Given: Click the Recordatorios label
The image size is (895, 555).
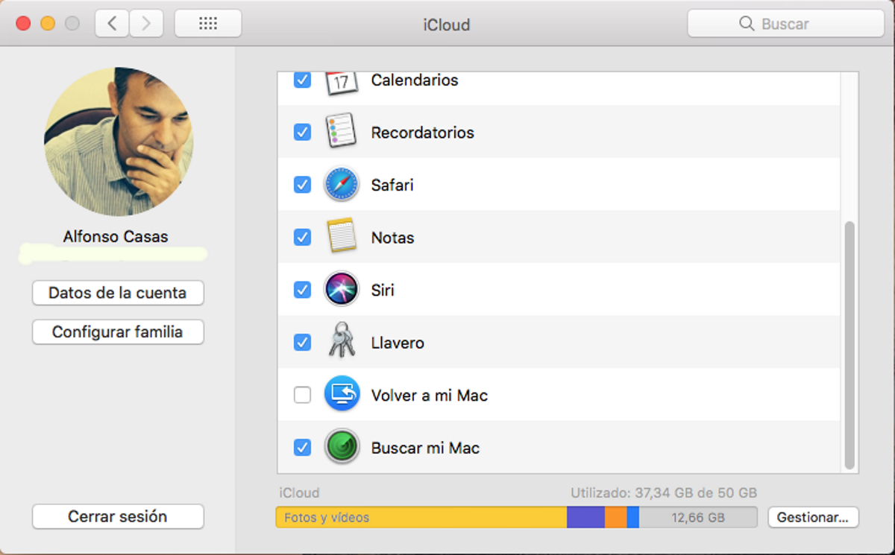Looking at the screenshot, I should point(423,133).
